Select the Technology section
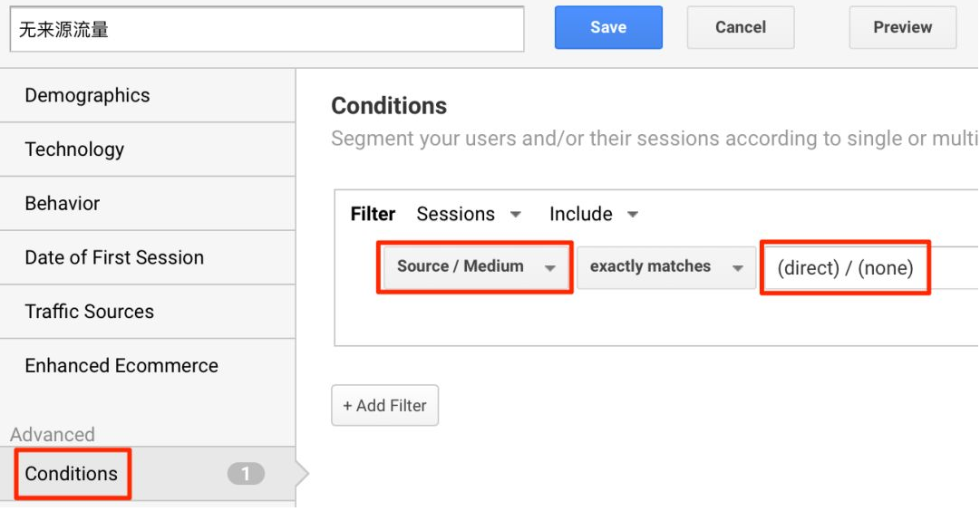980x511 pixels. 74,149
